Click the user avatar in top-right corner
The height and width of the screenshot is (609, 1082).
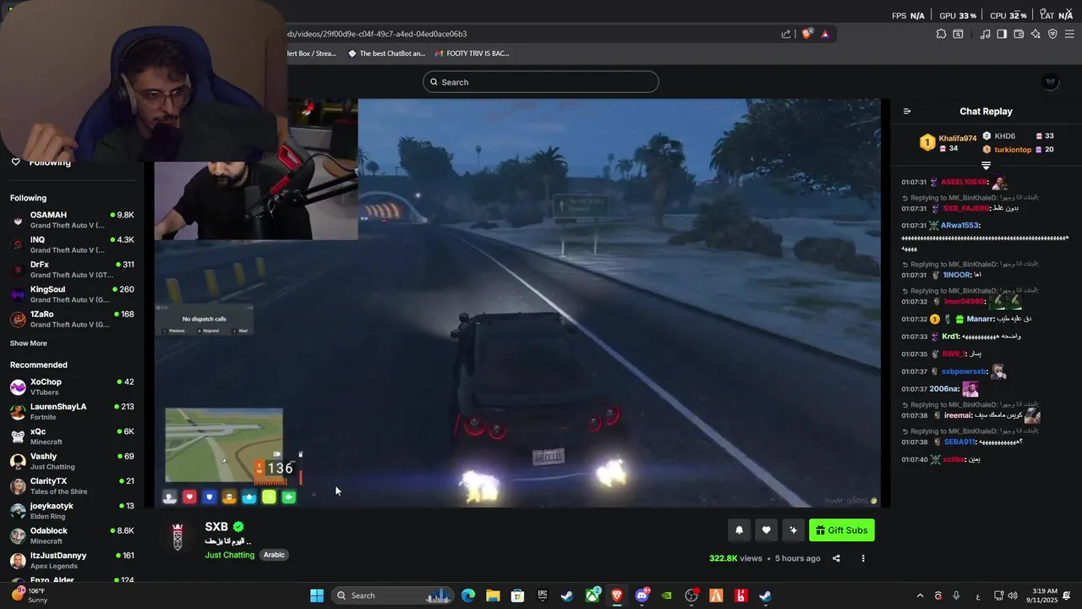click(1051, 81)
